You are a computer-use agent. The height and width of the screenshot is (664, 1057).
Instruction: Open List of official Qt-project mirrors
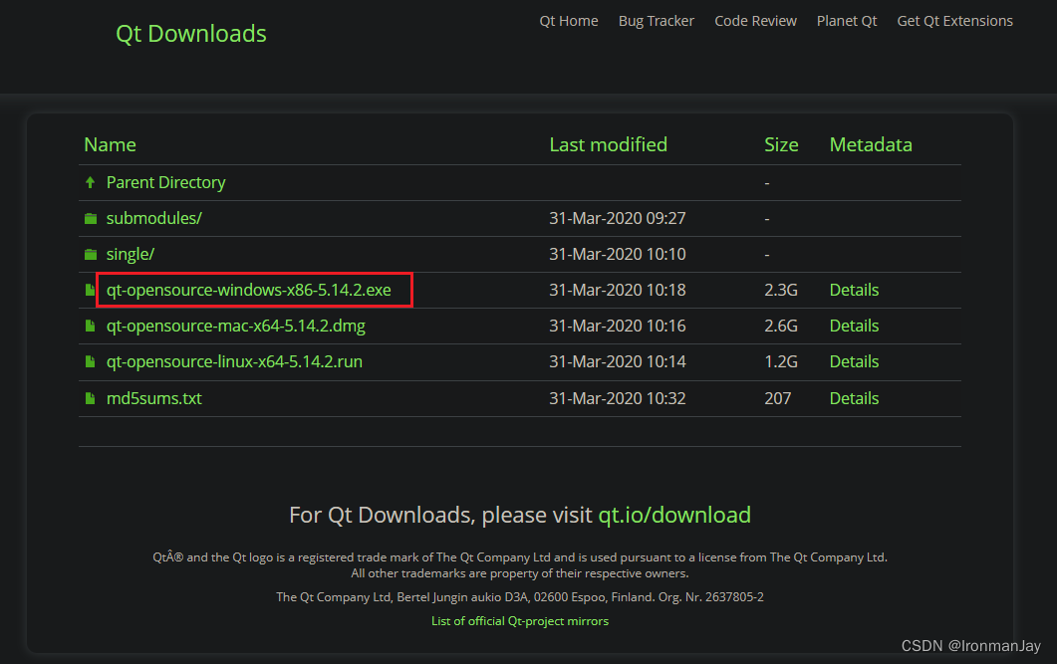tap(520, 621)
